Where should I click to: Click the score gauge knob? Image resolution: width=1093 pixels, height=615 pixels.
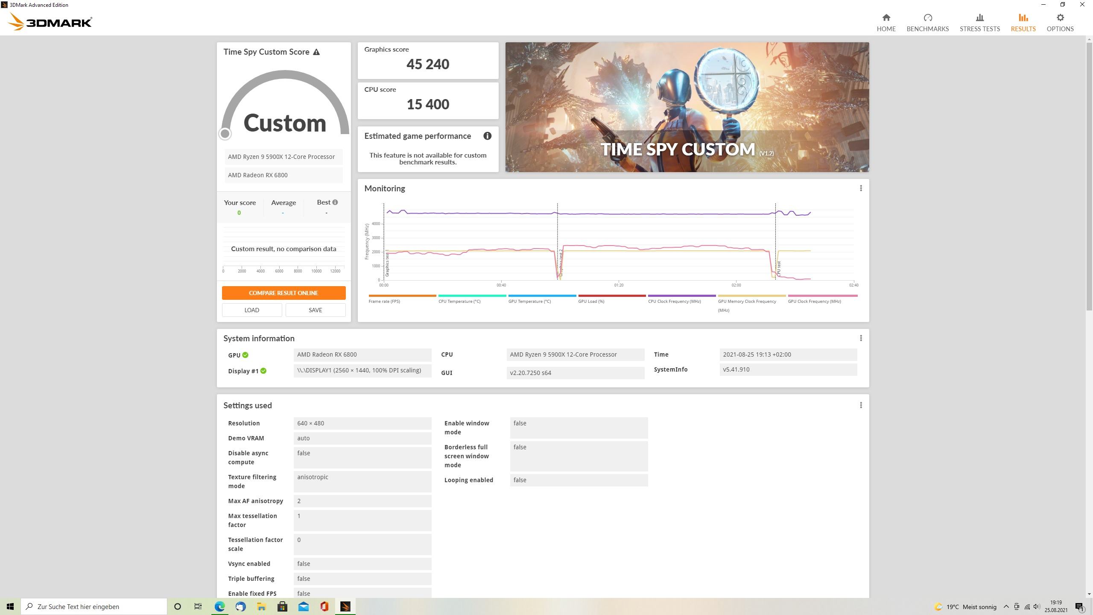coord(225,134)
